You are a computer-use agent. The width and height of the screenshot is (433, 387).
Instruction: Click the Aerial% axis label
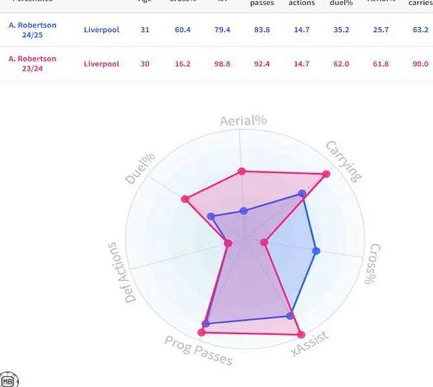[243, 121]
